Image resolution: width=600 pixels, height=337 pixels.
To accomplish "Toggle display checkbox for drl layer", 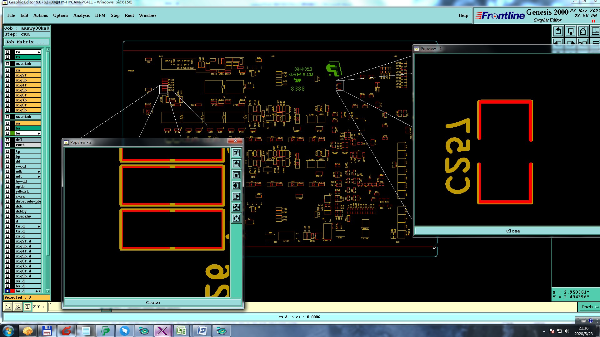I will click(7, 140).
